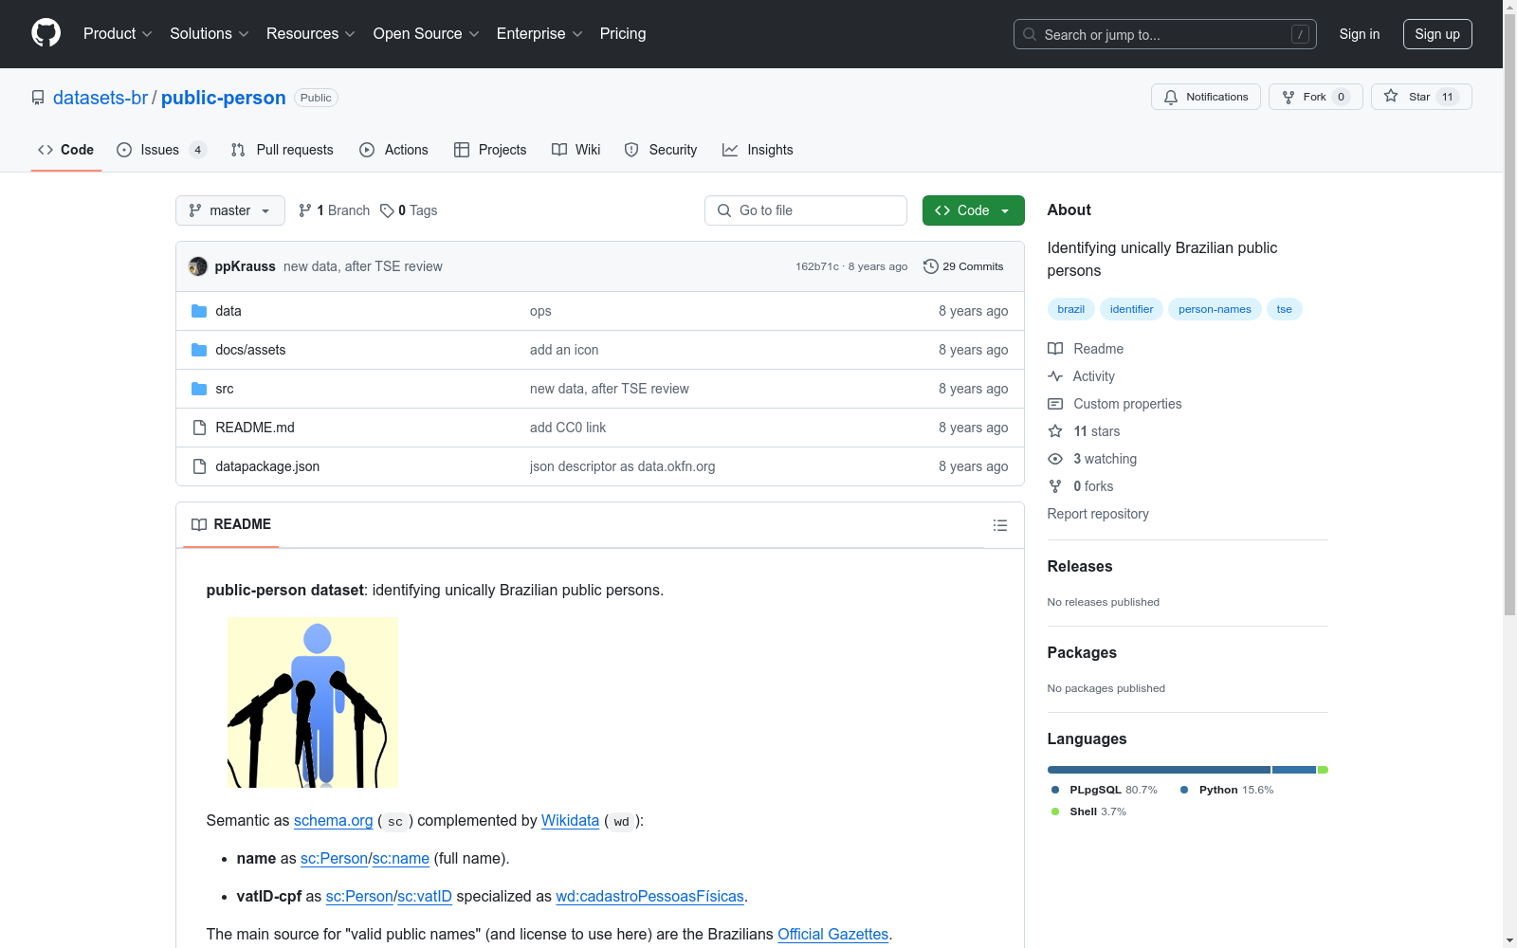The width and height of the screenshot is (1517, 948).
Task: Open the Official Gazettes link
Action: (x=833, y=935)
